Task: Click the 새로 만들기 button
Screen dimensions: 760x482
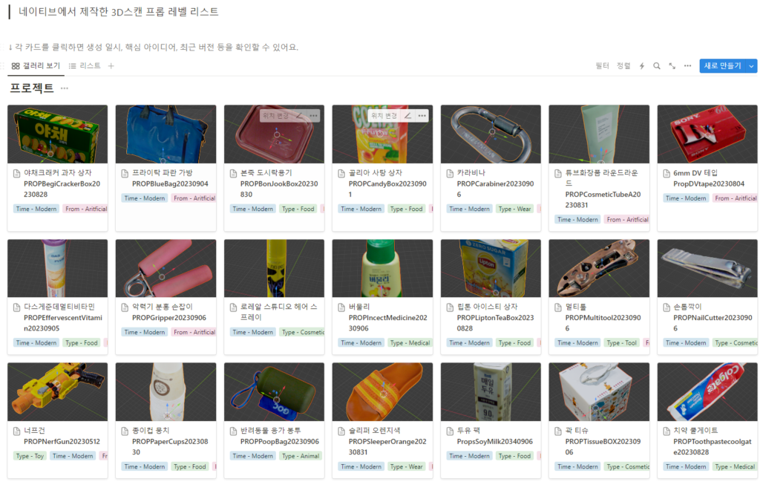Action: pyautogui.click(x=722, y=66)
